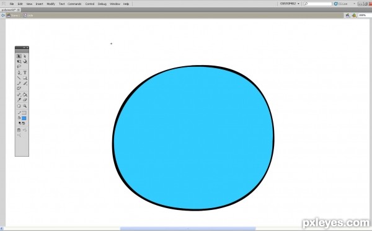
Task: Click the help search field
Action: click(x=318, y=4)
